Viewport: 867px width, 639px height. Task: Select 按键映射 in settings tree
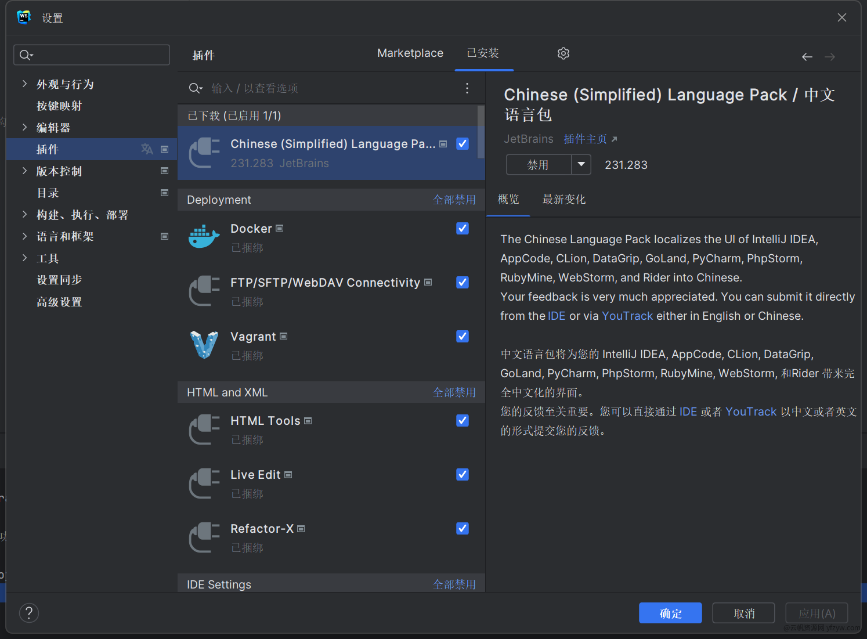59,106
